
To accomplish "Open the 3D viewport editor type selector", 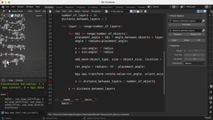I will pyautogui.click(x=4, y=11).
